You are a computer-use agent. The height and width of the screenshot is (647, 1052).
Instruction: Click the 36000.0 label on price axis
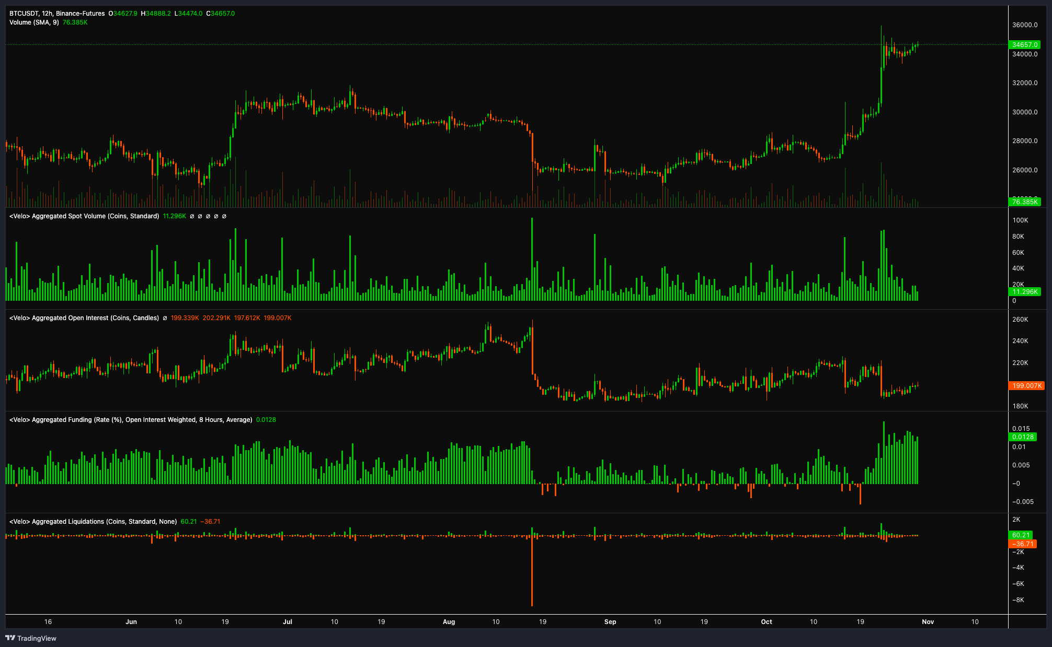coord(1025,25)
